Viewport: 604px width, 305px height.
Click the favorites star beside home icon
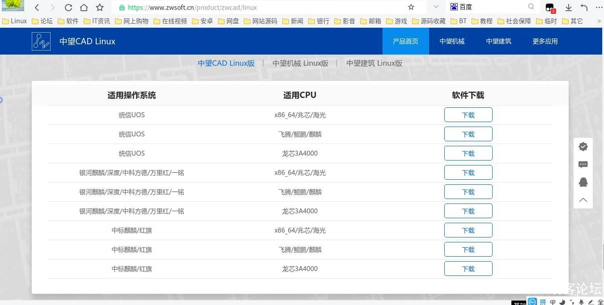(100, 7)
